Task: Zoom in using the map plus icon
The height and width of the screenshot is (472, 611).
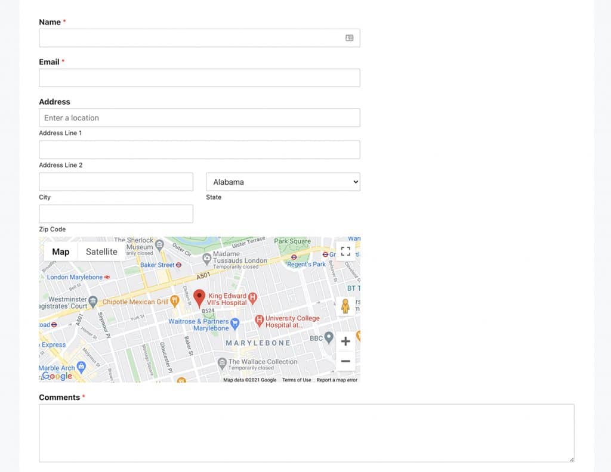Action: click(x=345, y=341)
